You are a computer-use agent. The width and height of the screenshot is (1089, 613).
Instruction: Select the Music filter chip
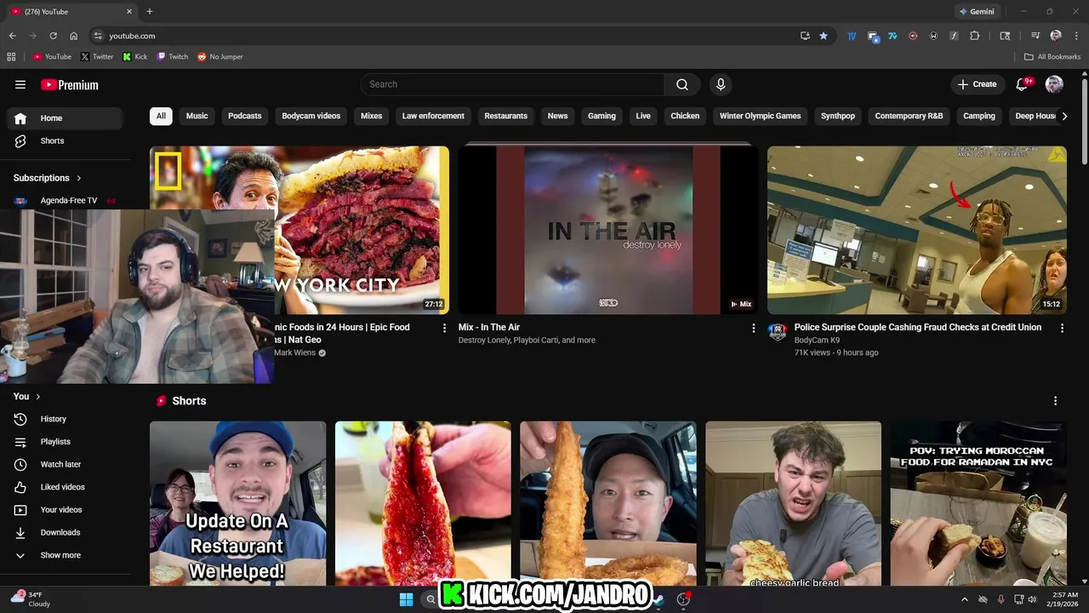pos(197,116)
